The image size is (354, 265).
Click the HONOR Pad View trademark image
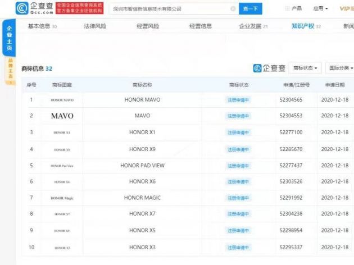pos(62,166)
